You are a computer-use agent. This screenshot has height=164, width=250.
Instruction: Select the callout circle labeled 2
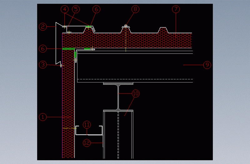point(42,27)
